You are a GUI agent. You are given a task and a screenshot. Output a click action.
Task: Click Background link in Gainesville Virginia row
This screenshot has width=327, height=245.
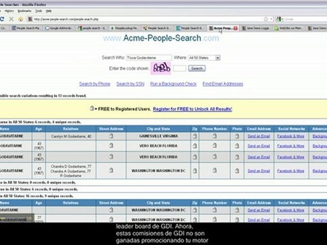point(320,136)
